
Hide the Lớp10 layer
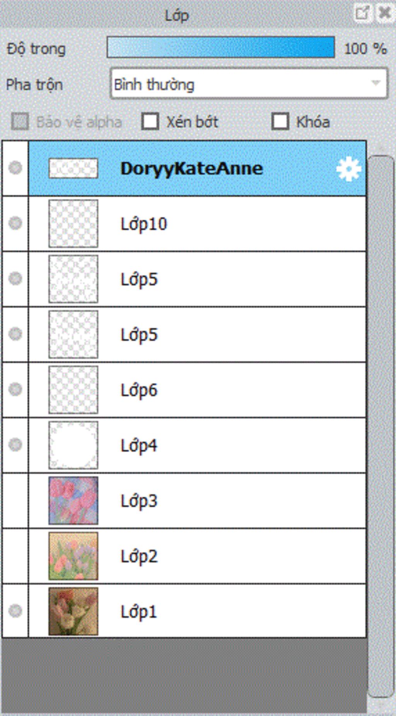(x=15, y=223)
